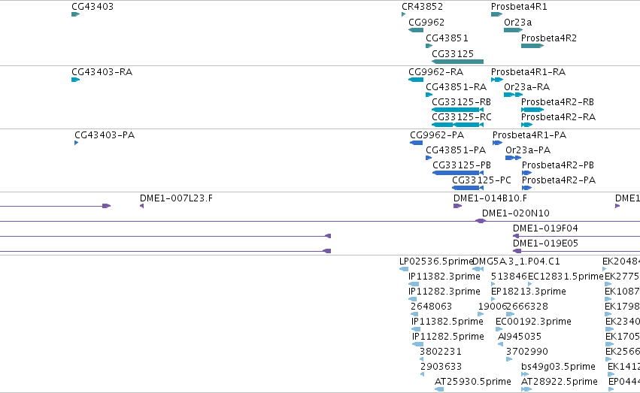Select EST label DMG5A.3_1.P04.C1
The image size is (640, 393).
(x=516, y=261)
